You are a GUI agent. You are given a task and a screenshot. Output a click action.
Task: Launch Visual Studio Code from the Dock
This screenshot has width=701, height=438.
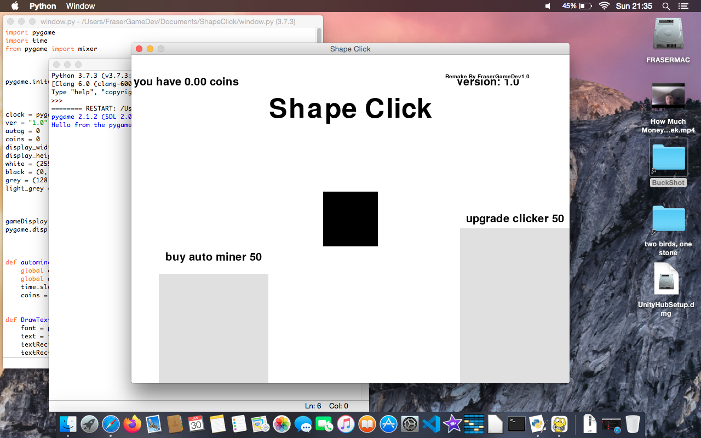[430, 423]
